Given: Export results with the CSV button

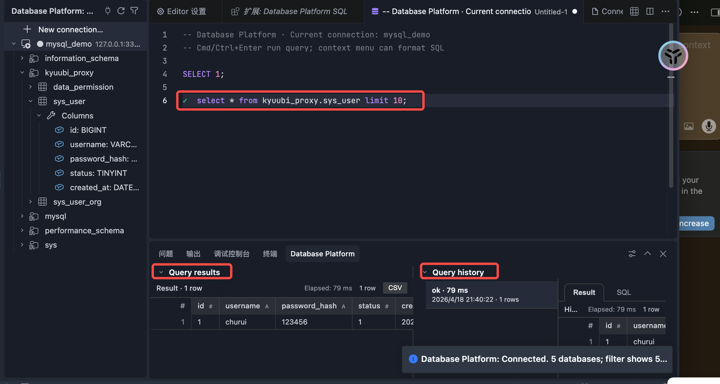Looking at the screenshot, I should pos(395,288).
